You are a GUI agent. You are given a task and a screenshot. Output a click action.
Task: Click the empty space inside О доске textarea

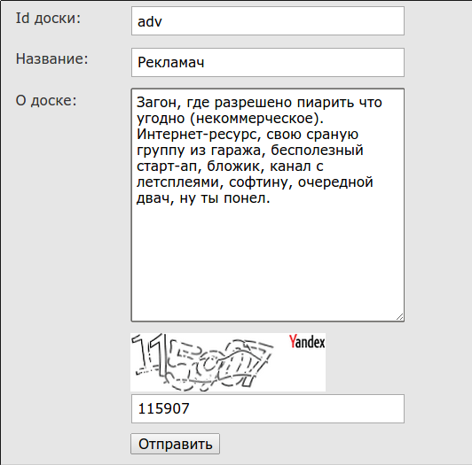[x=268, y=261]
